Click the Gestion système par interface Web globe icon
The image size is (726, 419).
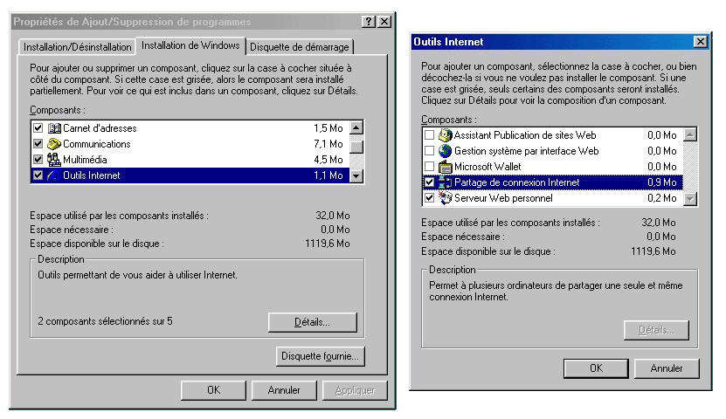446,151
